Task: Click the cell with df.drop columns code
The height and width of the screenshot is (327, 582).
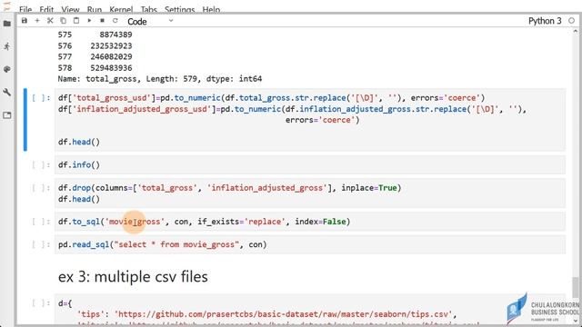Action: click(x=310, y=193)
